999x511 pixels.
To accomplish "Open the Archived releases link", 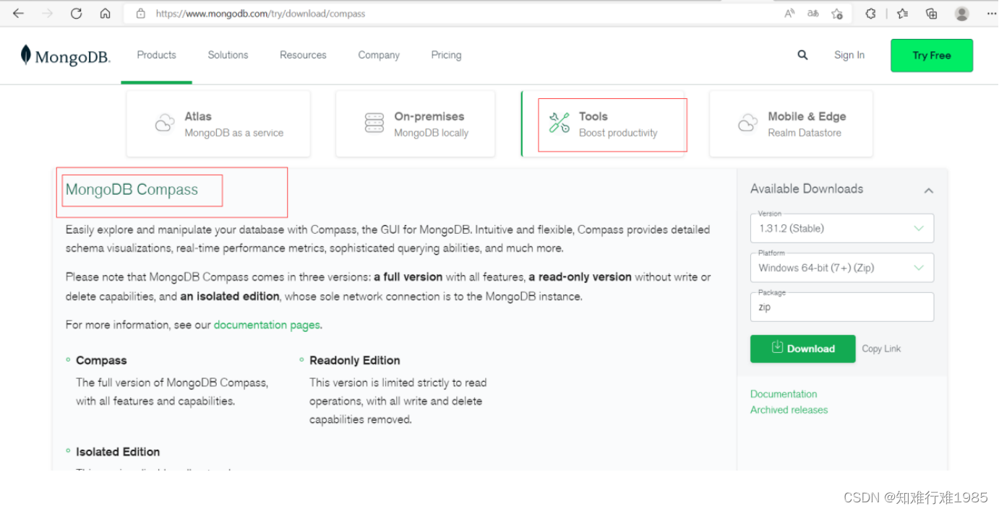I will coord(789,410).
